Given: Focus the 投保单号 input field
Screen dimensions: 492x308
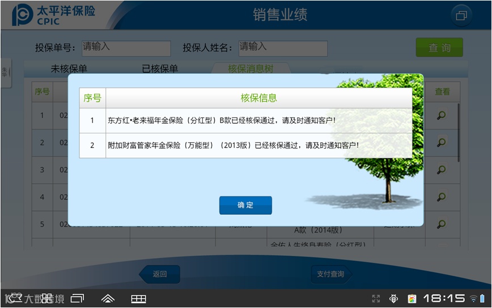Looking at the screenshot, I should pos(126,48).
